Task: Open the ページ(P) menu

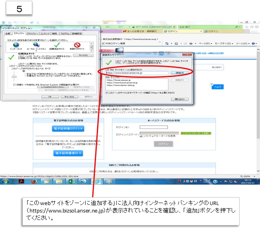Action: (205, 44)
